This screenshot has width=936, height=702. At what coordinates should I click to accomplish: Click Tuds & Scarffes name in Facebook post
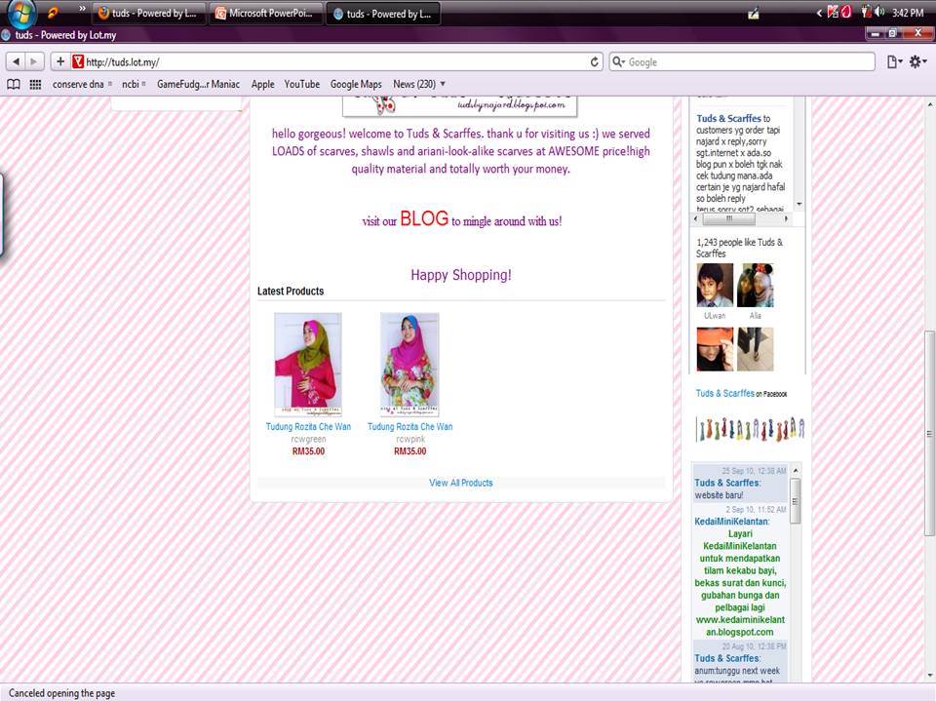729,118
